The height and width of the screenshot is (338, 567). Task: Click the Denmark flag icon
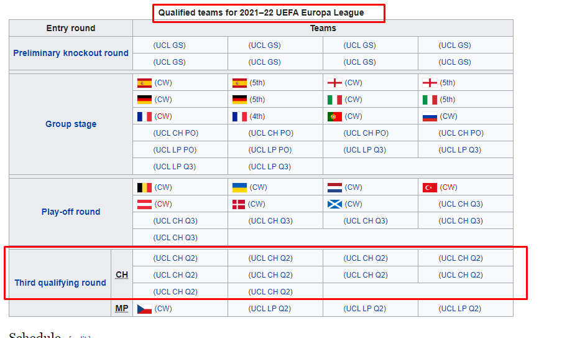(x=239, y=204)
